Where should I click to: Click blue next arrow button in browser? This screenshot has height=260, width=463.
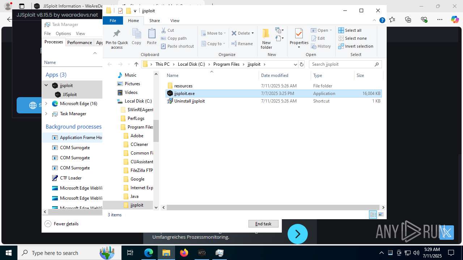pyautogui.click(x=298, y=234)
